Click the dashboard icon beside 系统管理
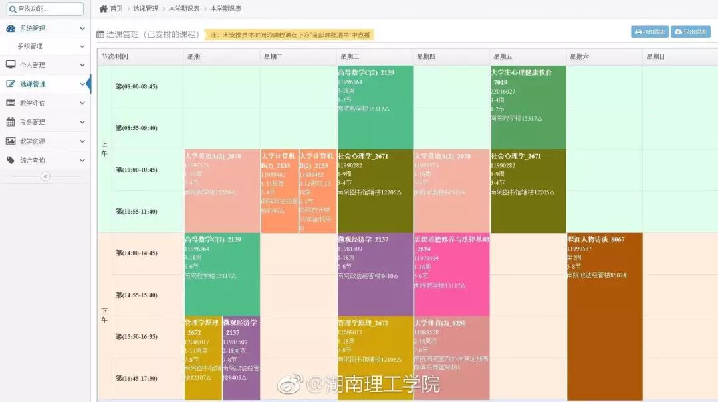718x402 pixels. click(11, 29)
